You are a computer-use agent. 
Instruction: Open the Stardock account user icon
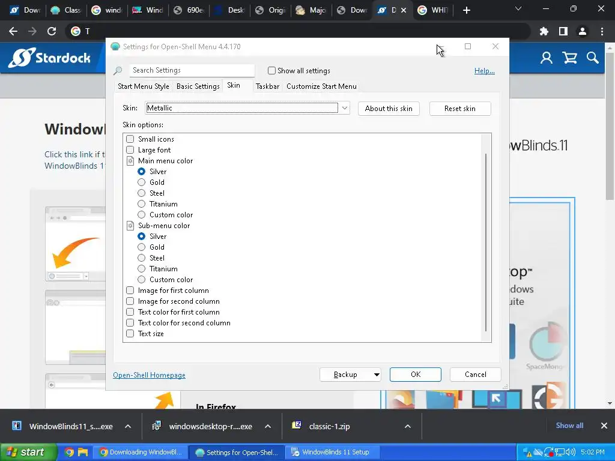(547, 58)
